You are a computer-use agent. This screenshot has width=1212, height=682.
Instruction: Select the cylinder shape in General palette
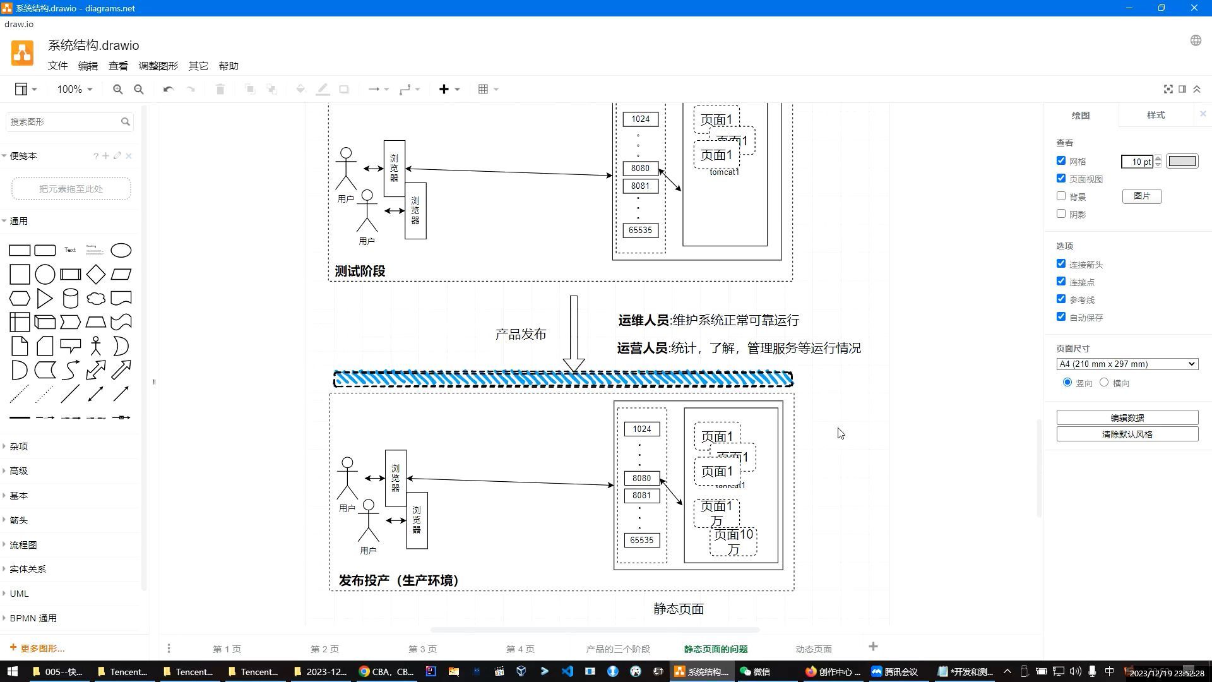click(x=71, y=298)
